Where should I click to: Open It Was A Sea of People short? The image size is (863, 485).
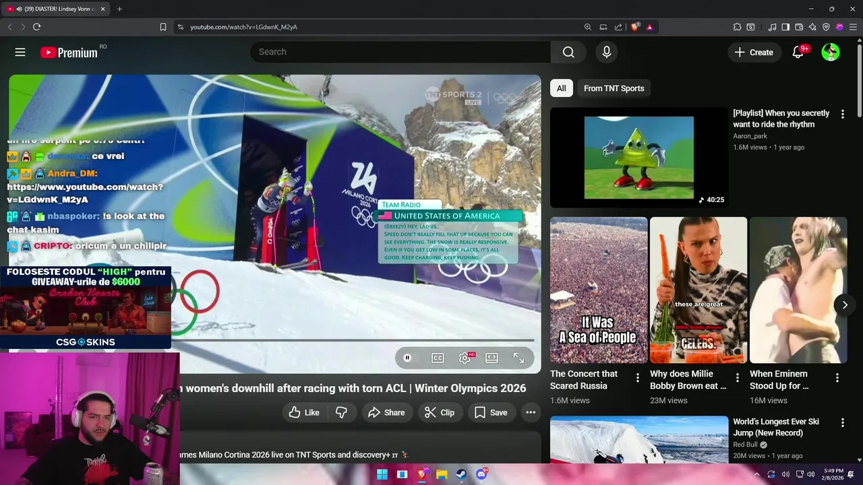599,290
